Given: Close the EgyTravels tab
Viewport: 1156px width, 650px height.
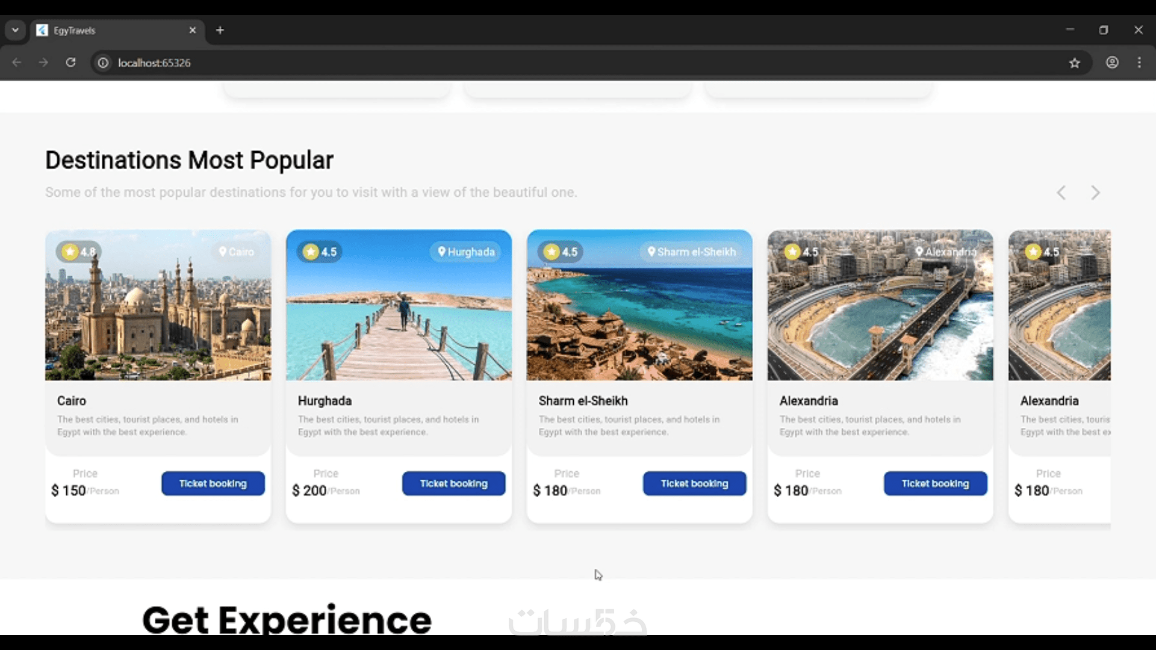Looking at the screenshot, I should tap(193, 30).
